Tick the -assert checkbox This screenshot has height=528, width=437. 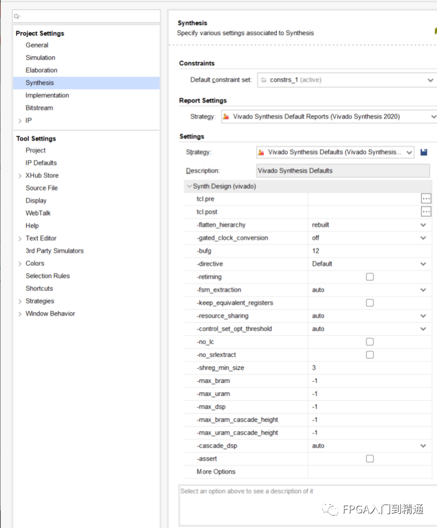[x=369, y=459]
